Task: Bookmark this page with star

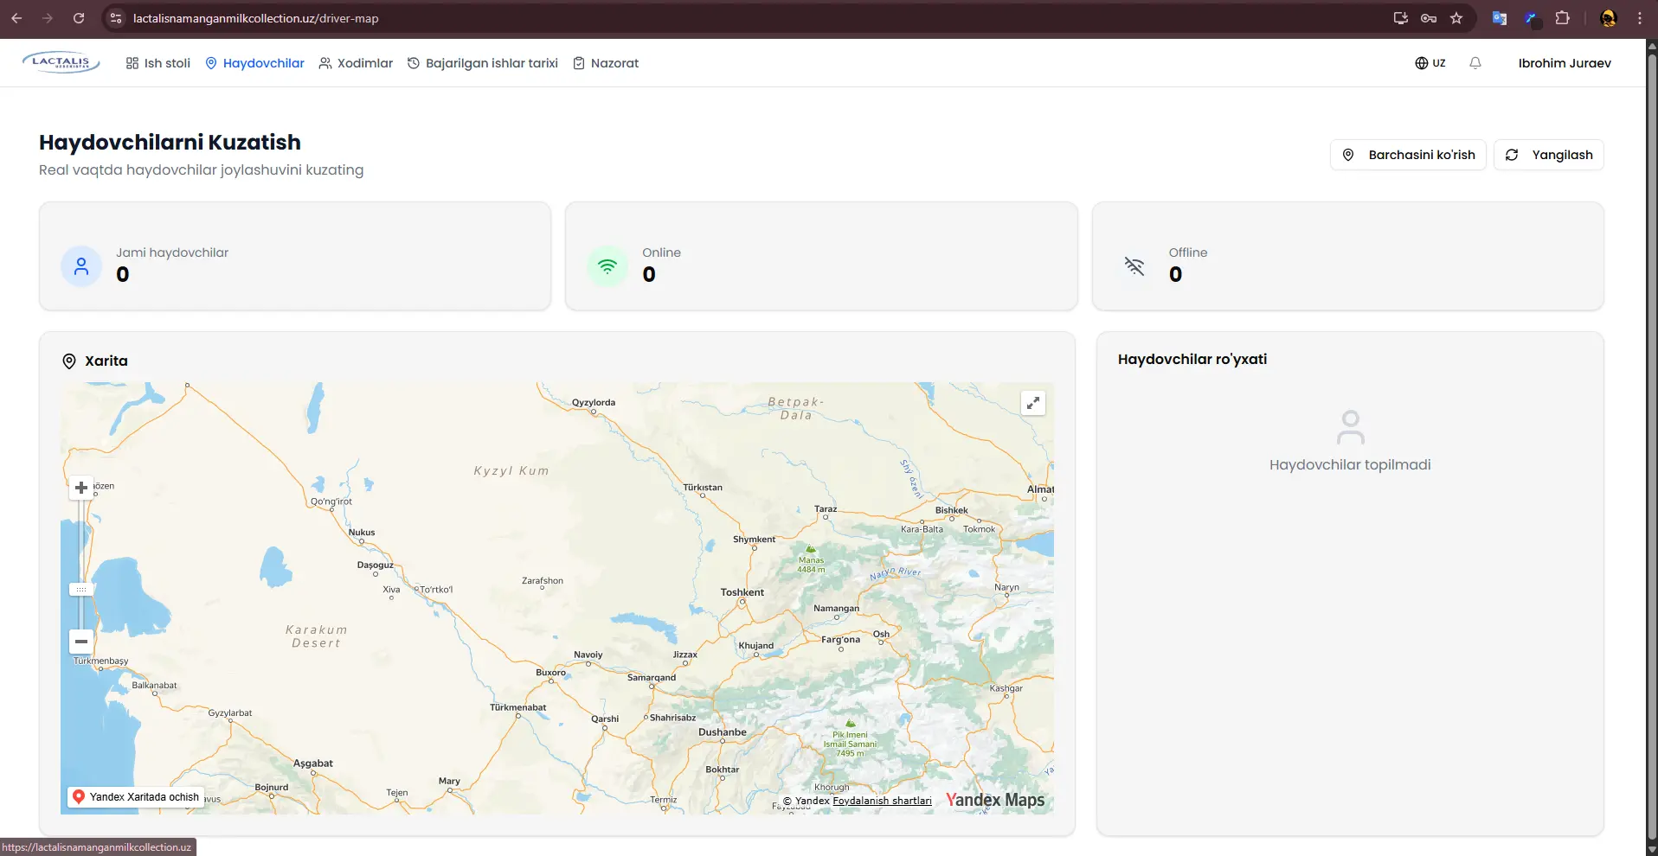Action: click(x=1456, y=18)
